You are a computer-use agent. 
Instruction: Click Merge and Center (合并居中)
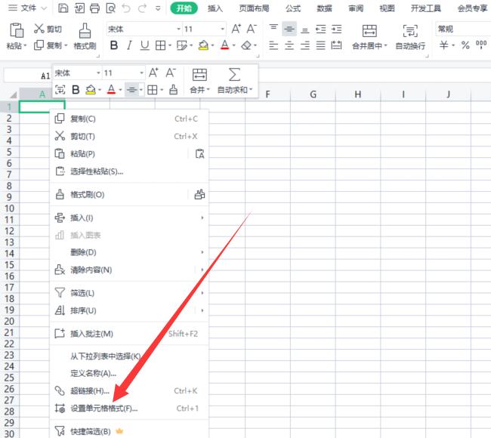(x=369, y=37)
